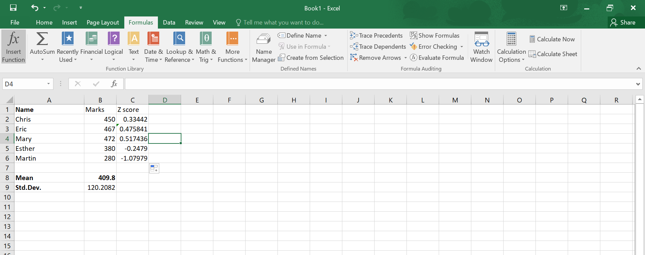Click Remove Arrows

click(376, 57)
